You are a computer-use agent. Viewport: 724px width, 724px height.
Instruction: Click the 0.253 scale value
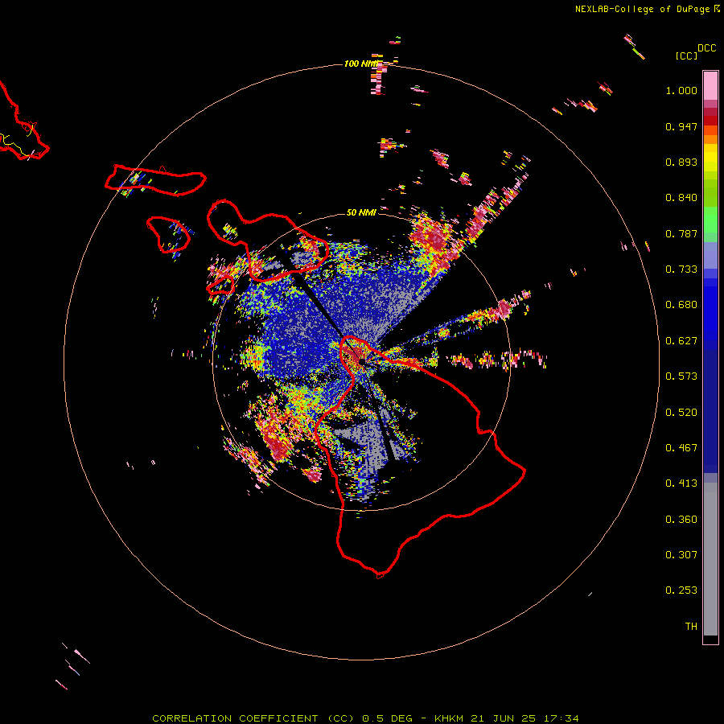tap(681, 590)
